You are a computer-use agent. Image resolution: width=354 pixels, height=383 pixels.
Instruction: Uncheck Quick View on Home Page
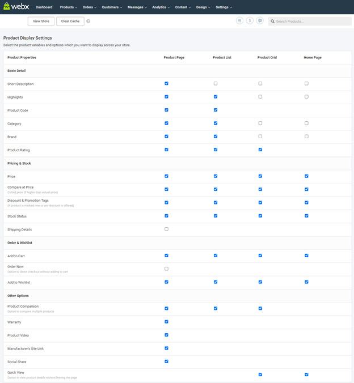[306, 375]
